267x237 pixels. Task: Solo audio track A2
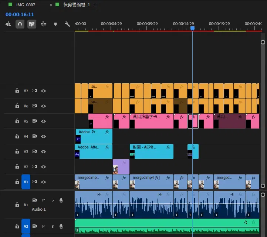click(53, 226)
